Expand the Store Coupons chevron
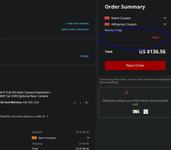 pyautogui.click(x=88, y=138)
